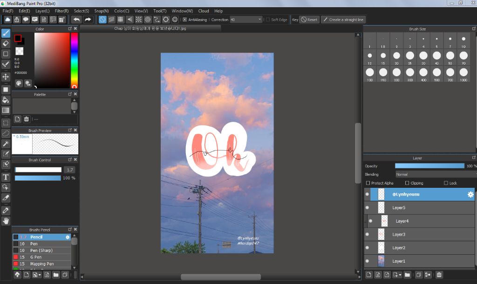Click the Reset button
This screenshot has width=477, height=284.
(309, 20)
